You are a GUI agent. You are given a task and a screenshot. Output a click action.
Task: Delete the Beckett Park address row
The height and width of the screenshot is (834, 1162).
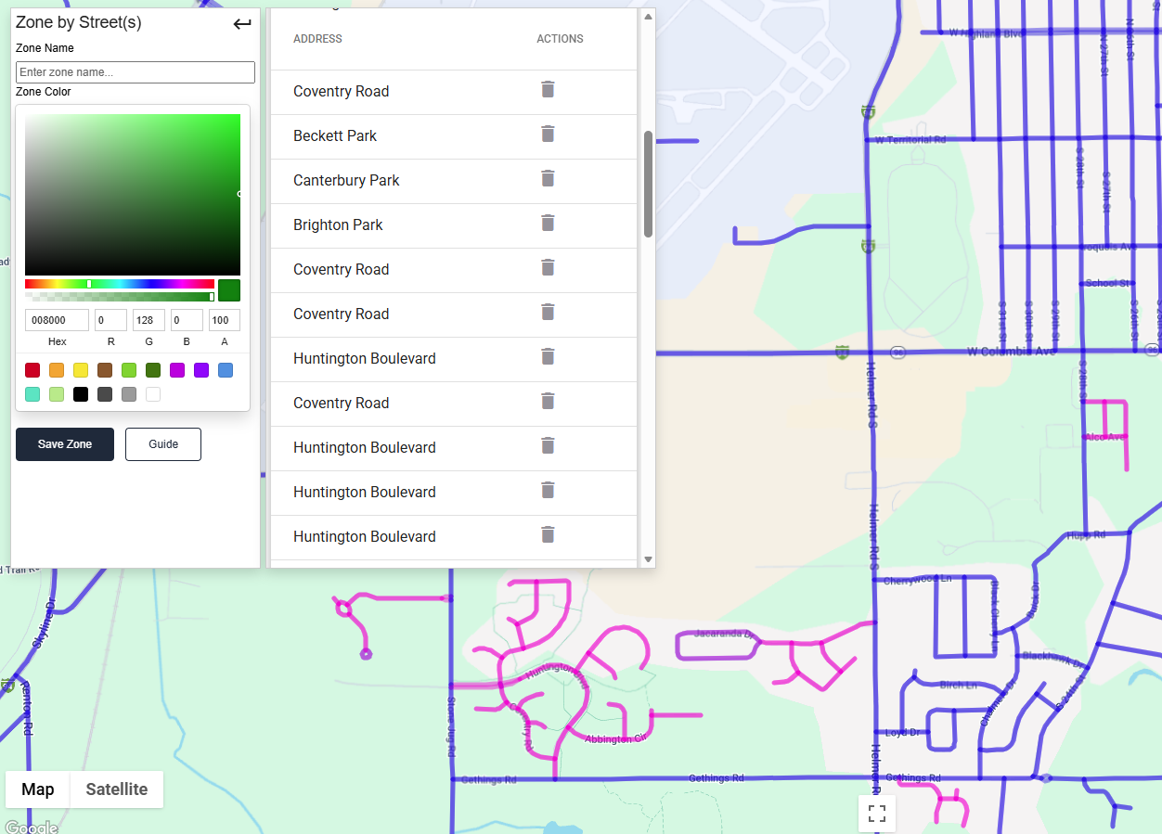pos(548,134)
